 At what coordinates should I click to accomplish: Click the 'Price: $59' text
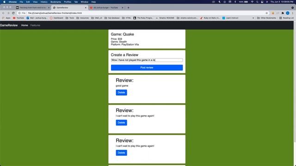(x=117, y=39)
